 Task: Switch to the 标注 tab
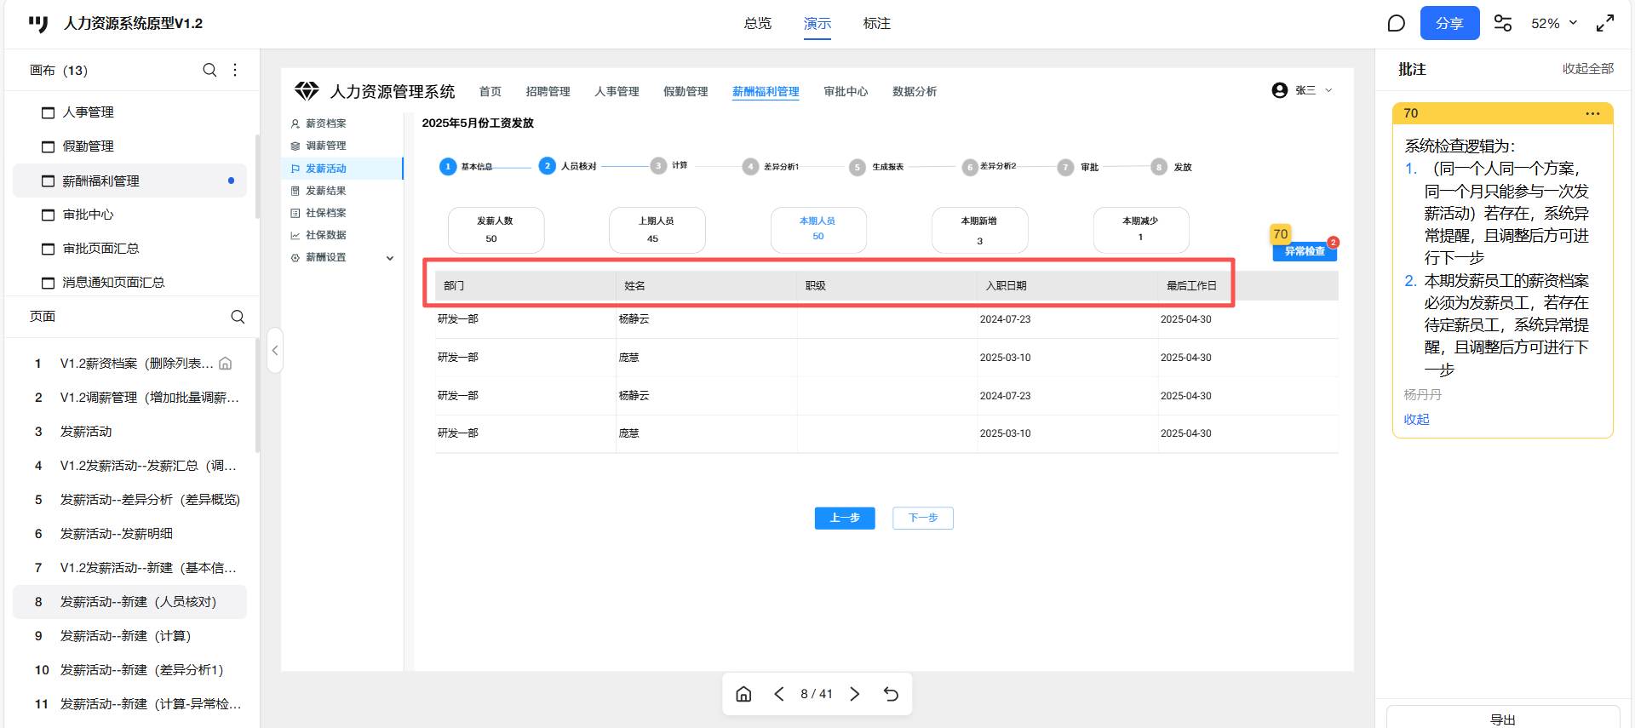pyautogui.click(x=876, y=23)
